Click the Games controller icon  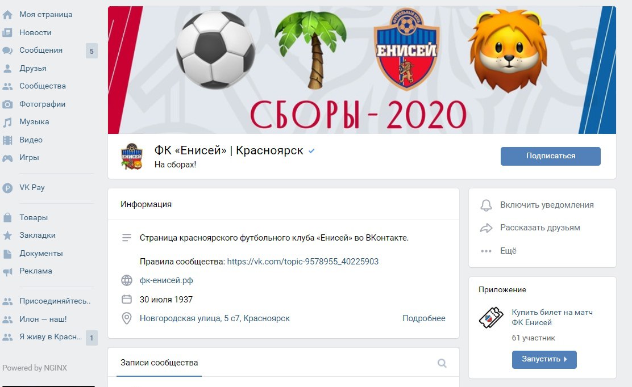pos(7,158)
